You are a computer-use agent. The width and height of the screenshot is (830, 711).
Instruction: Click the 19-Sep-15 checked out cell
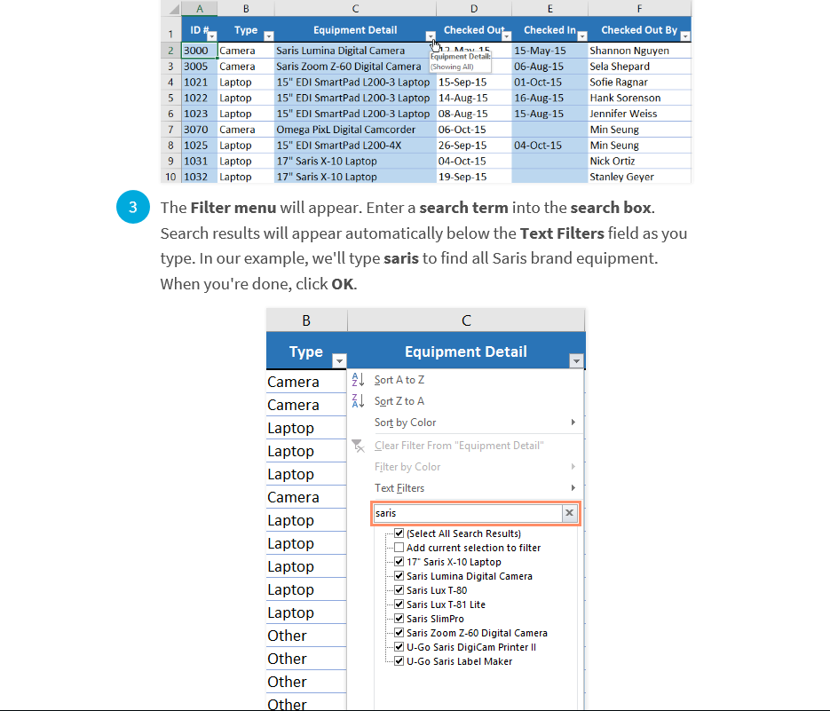click(x=474, y=177)
